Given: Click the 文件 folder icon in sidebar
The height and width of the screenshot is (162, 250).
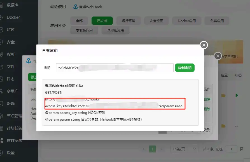Looking at the screenshot, I should 1,67.
